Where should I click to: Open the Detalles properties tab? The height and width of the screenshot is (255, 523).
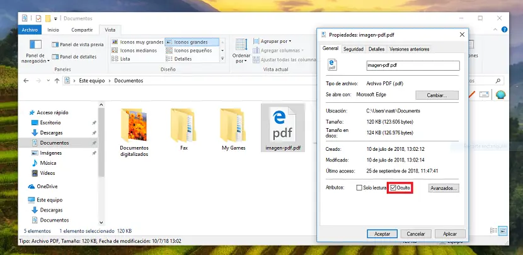tap(377, 49)
